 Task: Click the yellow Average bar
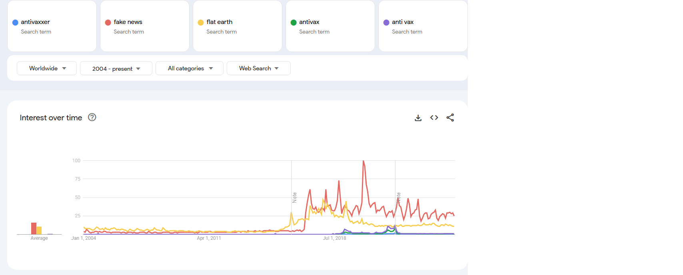[x=39, y=230]
